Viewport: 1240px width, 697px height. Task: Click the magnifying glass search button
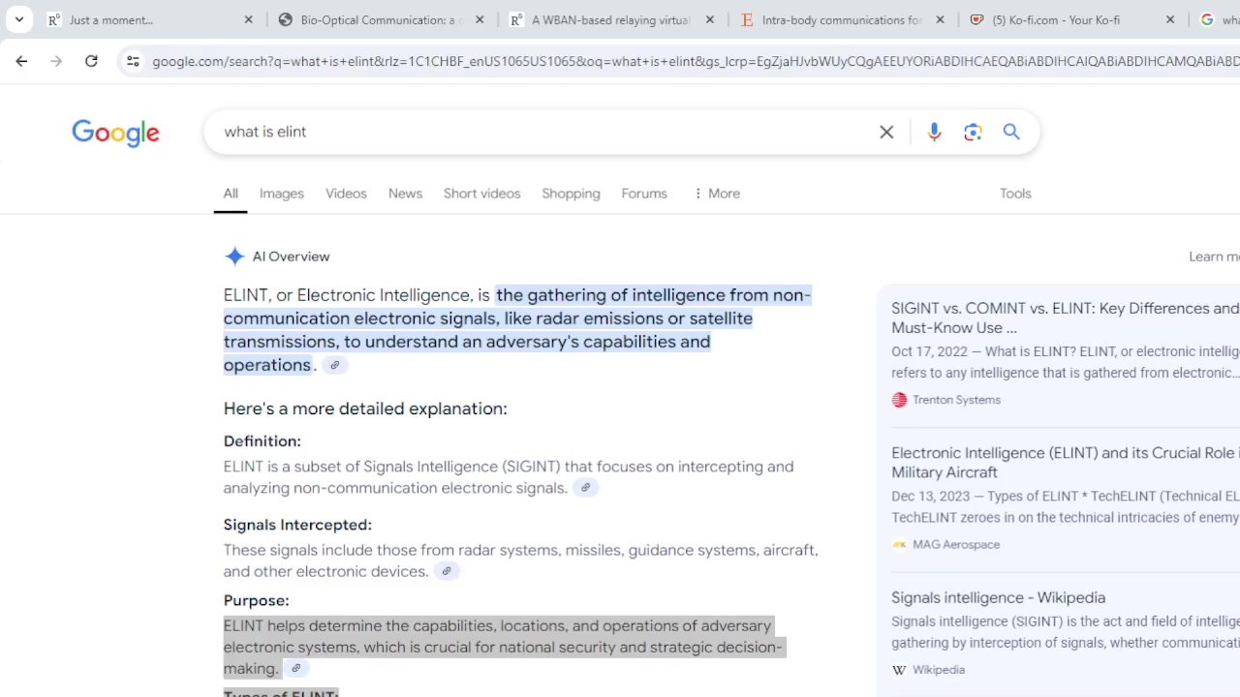tap(1011, 132)
